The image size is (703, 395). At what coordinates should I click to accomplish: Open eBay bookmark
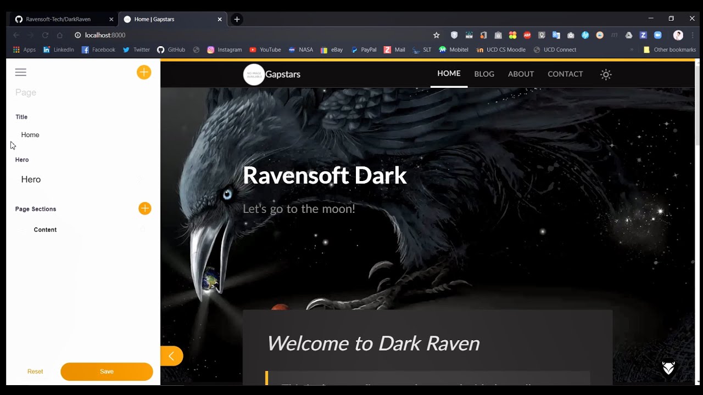(x=331, y=50)
